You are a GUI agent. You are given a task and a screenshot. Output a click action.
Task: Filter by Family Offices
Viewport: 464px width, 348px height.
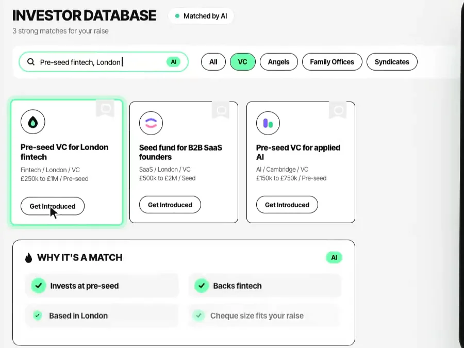pyautogui.click(x=332, y=62)
